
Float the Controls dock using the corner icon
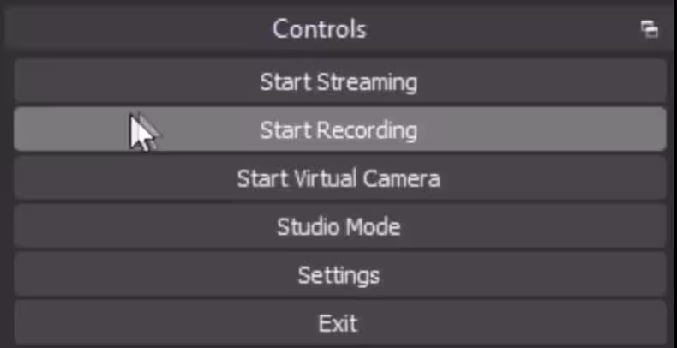649,29
